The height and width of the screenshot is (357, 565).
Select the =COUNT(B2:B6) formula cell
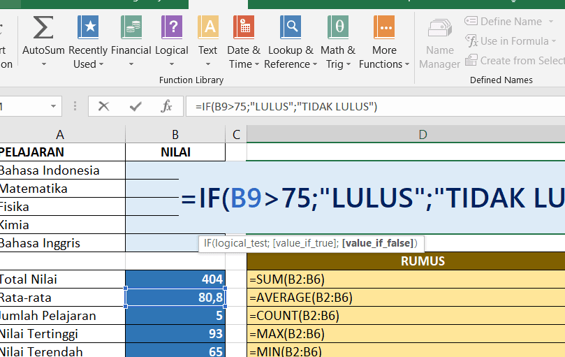[406, 316]
